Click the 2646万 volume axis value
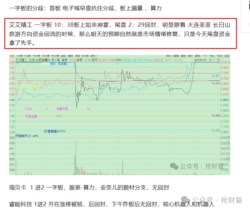Viewport: 250px width, 210px height. click(x=225, y=138)
